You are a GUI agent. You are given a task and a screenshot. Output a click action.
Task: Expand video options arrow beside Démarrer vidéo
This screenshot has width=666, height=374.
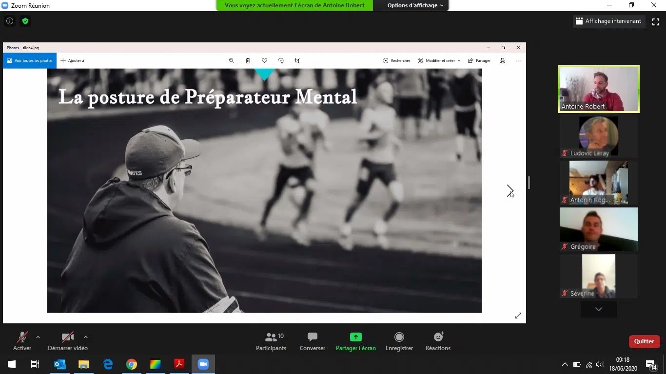click(x=86, y=337)
